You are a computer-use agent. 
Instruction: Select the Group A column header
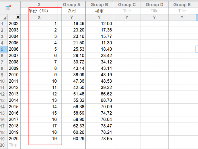click(72, 4)
